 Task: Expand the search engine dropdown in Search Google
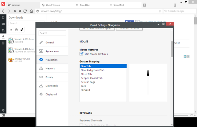[x=166, y=11]
